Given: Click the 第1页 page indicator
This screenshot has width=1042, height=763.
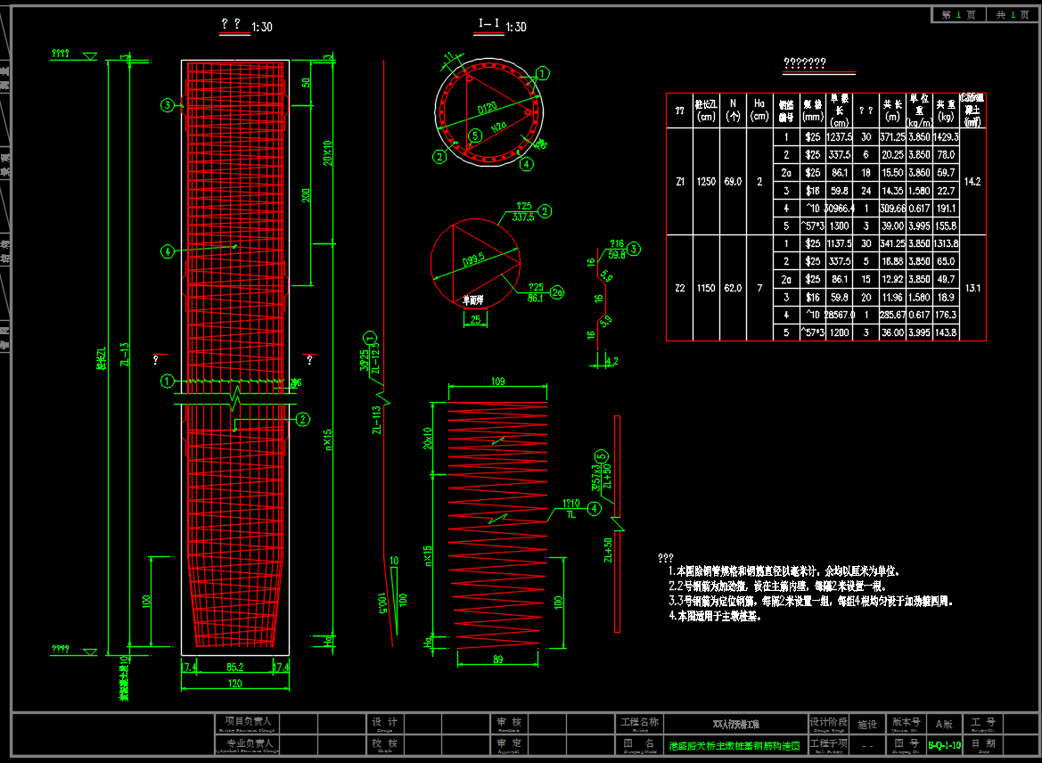Looking at the screenshot, I should [x=959, y=15].
